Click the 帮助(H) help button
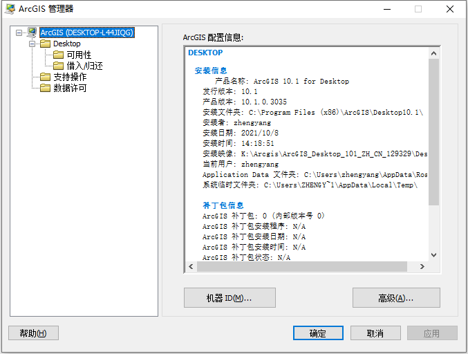 (33, 333)
